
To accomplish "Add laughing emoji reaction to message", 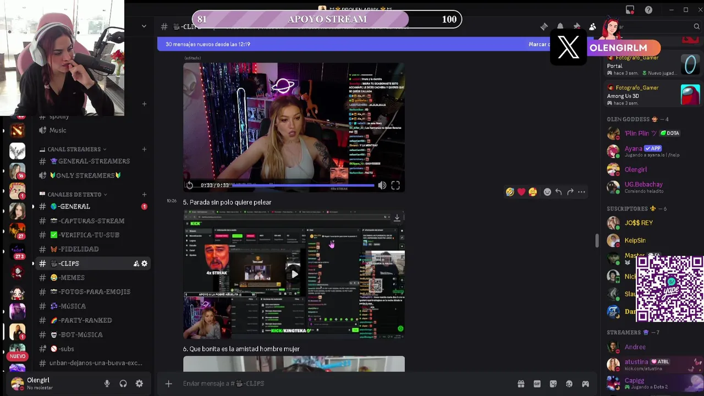I will 510,192.
